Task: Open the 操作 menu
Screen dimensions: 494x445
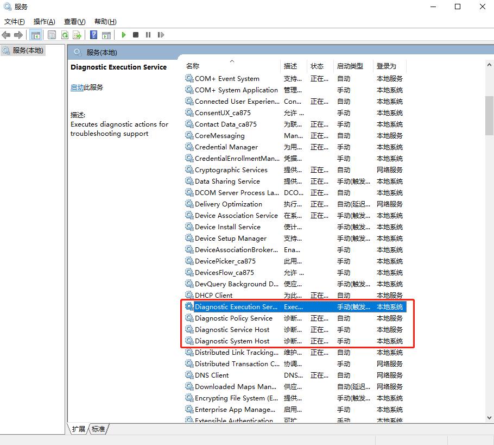Action: pos(43,21)
